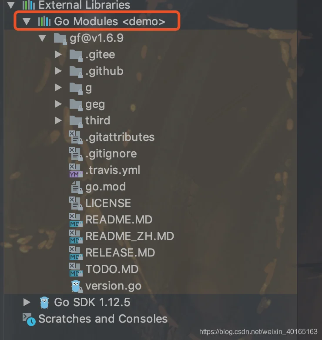Select the geg folder
Image resolution: width=322 pixels, height=340 pixels.
(x=95, y=105)
